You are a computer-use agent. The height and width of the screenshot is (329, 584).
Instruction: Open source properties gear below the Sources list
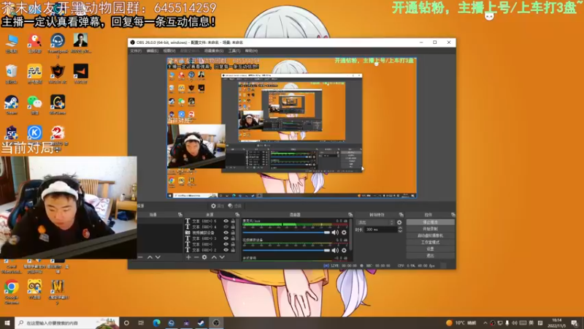204,257
